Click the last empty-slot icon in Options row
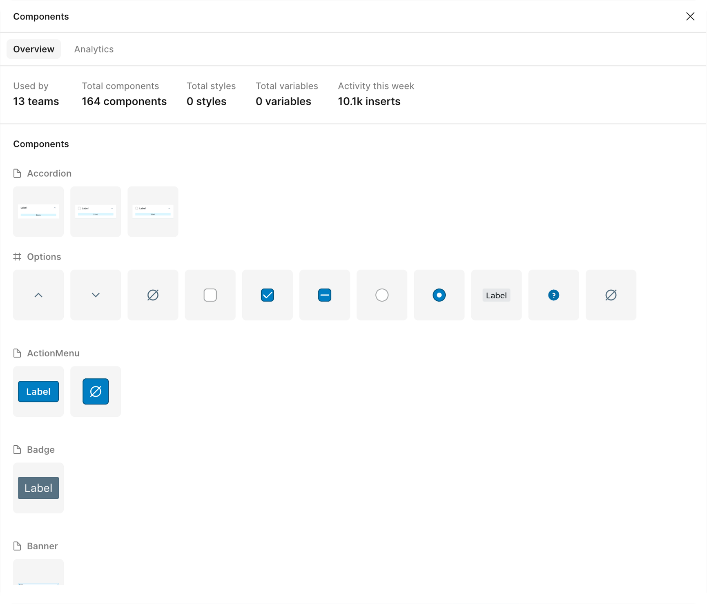 pos(611,295)
